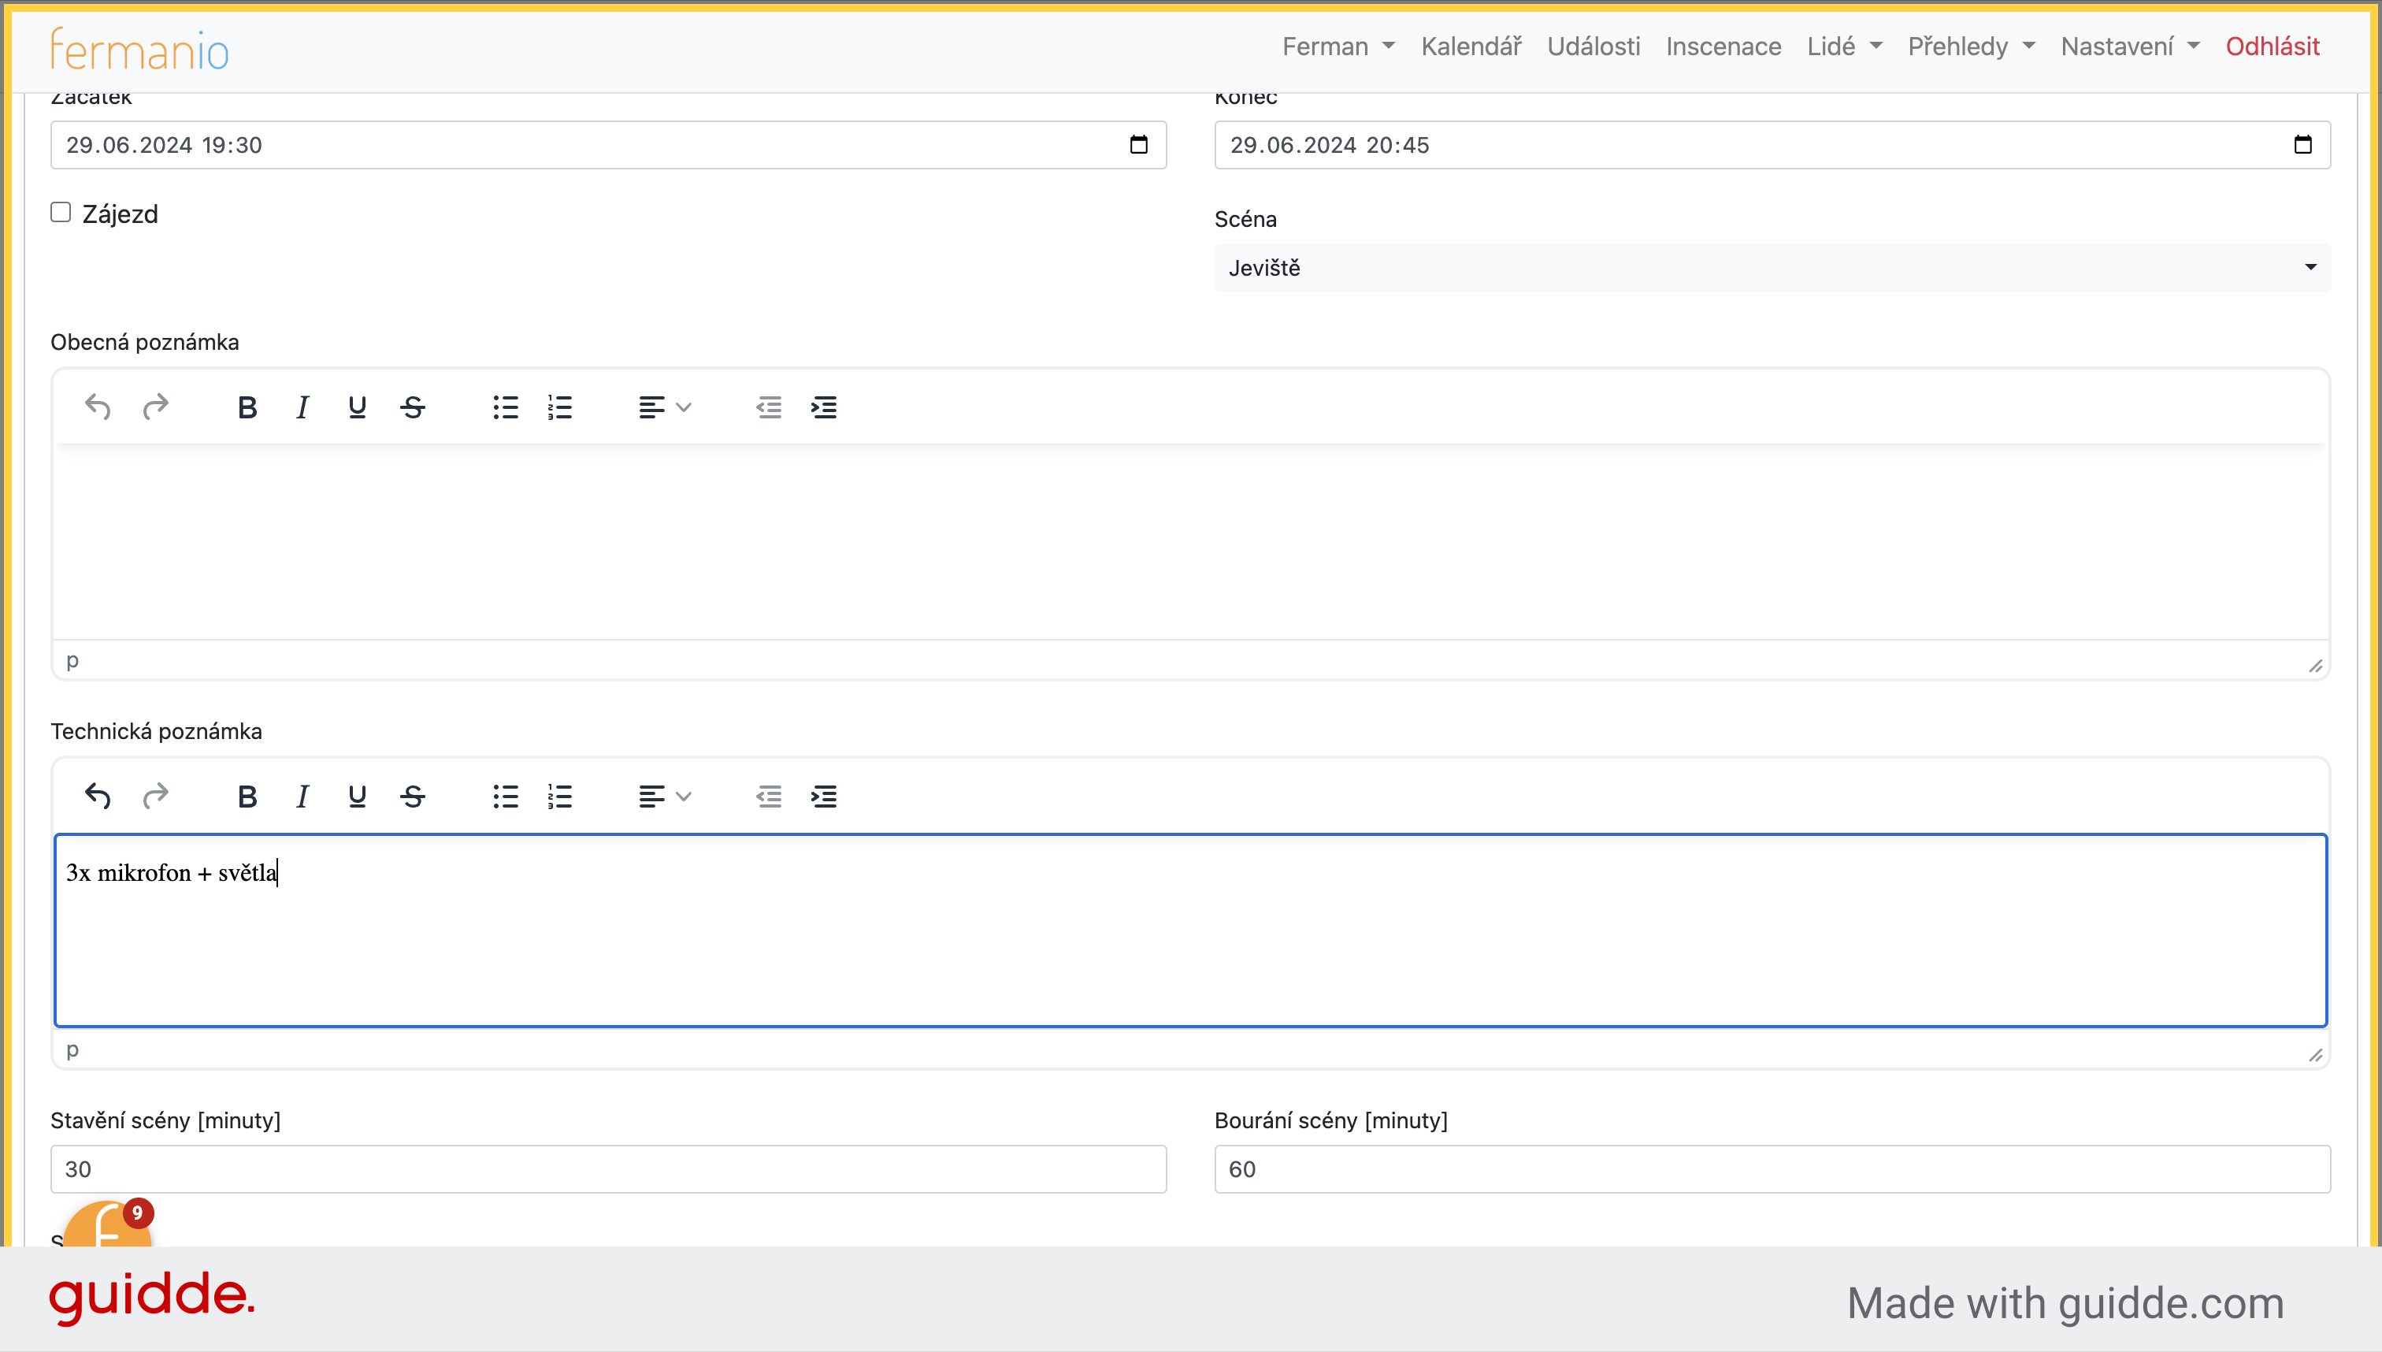Decrease indent in Technická poznámka editor
The width and height of the screenshot is (2382, 1352).
pyautogui.click(x=769, y=796)
